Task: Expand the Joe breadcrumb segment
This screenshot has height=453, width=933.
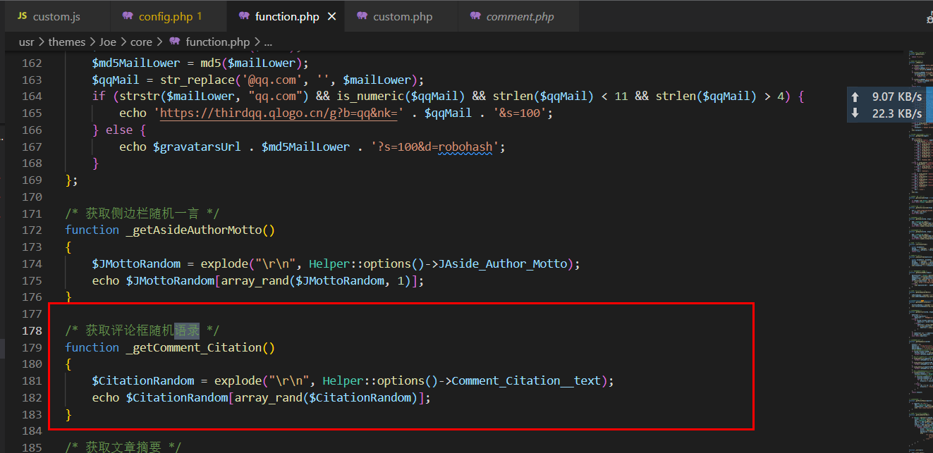Action: coord(108,42)
